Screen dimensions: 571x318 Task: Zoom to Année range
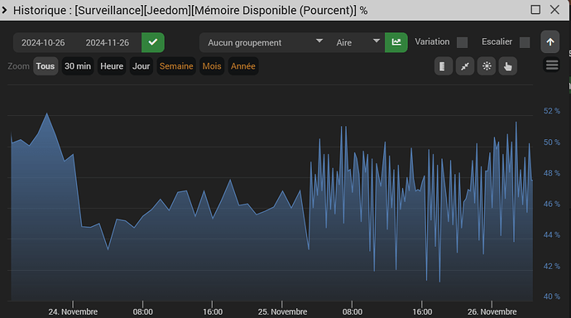243,66
